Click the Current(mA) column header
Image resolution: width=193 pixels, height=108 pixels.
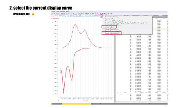click(x=156, y=16)
